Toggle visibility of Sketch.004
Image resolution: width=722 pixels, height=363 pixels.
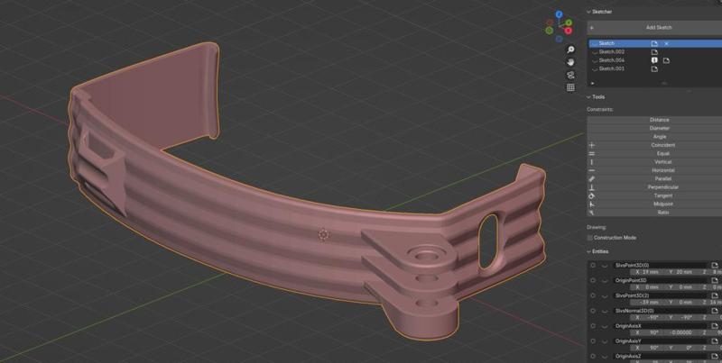coord(595,60)
